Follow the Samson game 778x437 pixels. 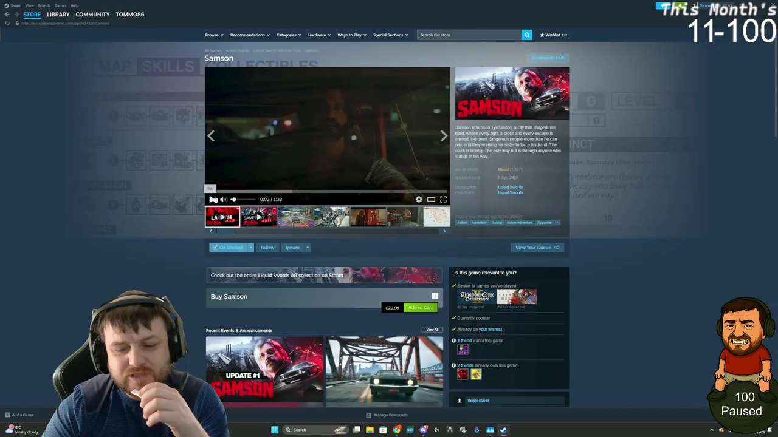pos(267,248)
